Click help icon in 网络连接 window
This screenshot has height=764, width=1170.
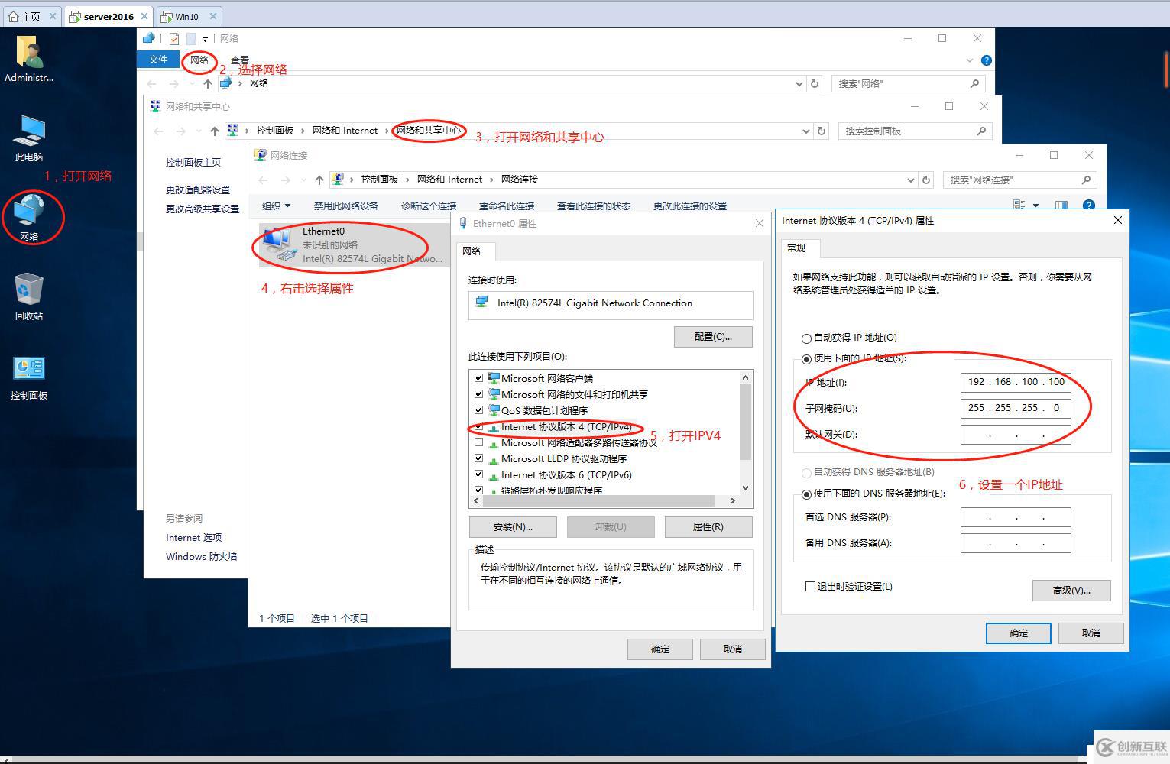click(x=1089, y=205)
